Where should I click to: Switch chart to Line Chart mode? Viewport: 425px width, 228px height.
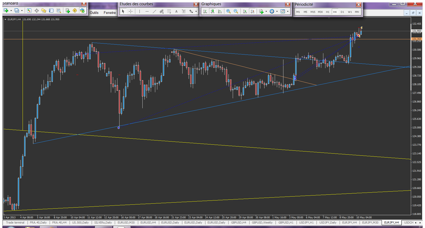220,11
